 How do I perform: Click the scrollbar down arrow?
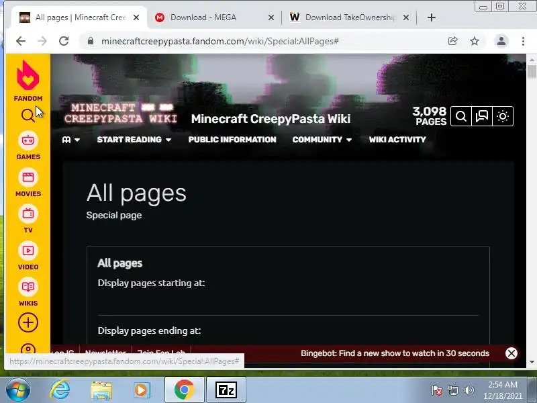coord(532,362)
